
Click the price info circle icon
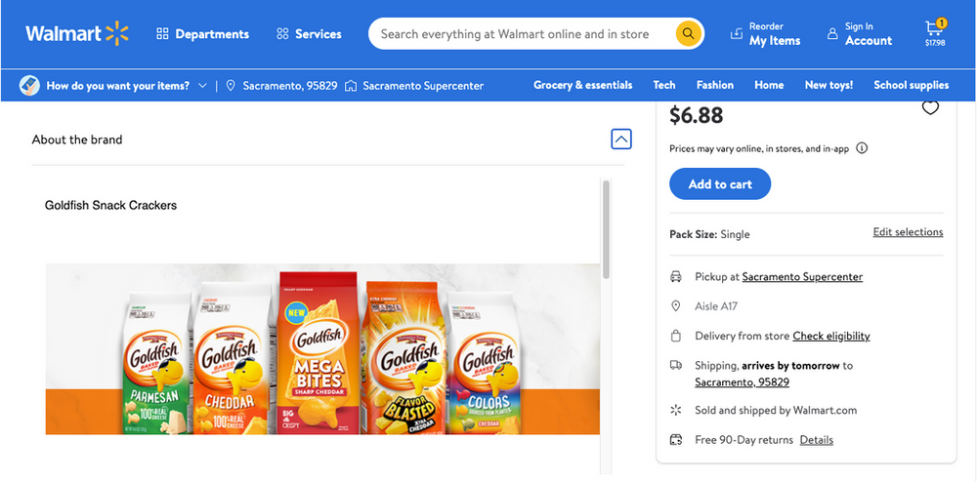862,148
